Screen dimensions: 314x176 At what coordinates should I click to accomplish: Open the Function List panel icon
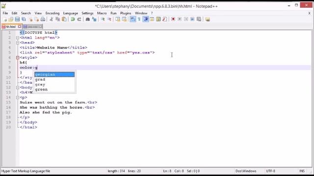point(165,19)
